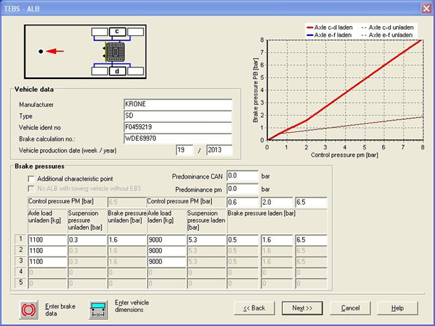Screen dimensions: 435x326
Task: Go to the Next >> page
Action: pos(302,308)
